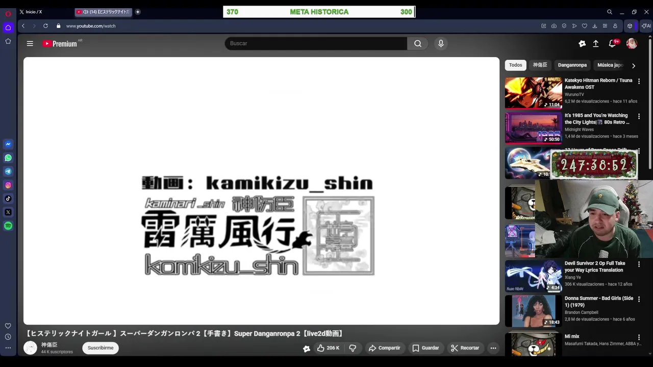The image size is (653, 367).
Task: Open options for It's 1985 video
Action: (639, 117)
